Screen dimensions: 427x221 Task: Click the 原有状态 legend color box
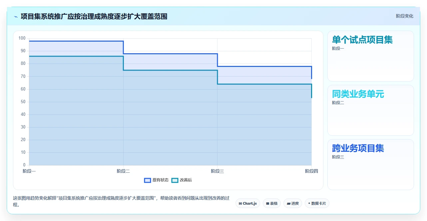pos(148,180)
